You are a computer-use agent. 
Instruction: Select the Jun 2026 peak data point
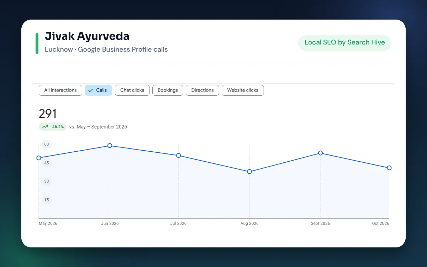pos(110,146)
